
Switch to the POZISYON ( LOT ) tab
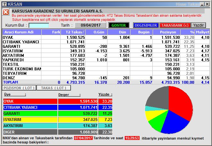point(19,88)
